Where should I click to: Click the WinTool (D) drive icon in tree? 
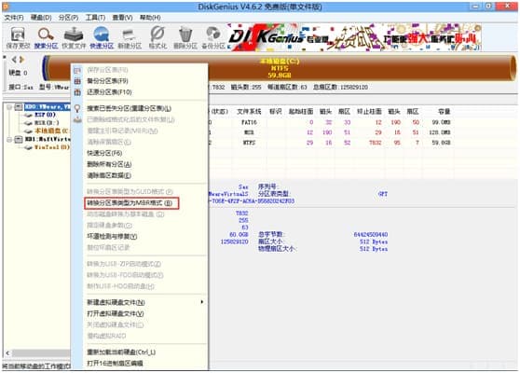point(29,147)
